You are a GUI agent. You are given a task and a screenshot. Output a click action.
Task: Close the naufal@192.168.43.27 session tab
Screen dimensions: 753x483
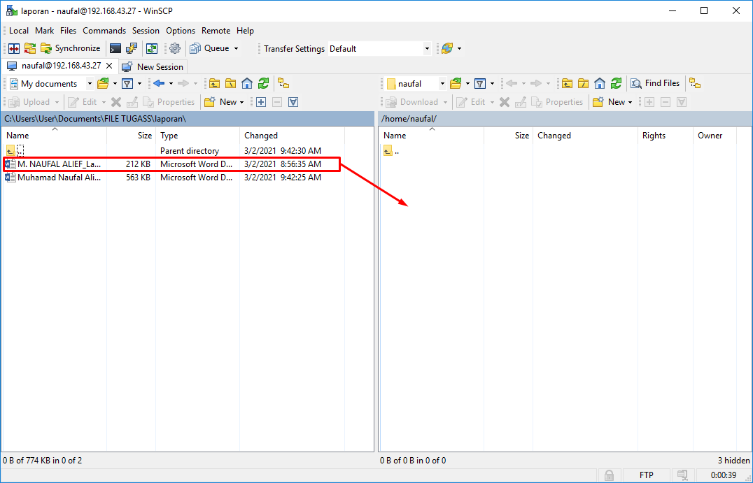click(x=109, y=66)
